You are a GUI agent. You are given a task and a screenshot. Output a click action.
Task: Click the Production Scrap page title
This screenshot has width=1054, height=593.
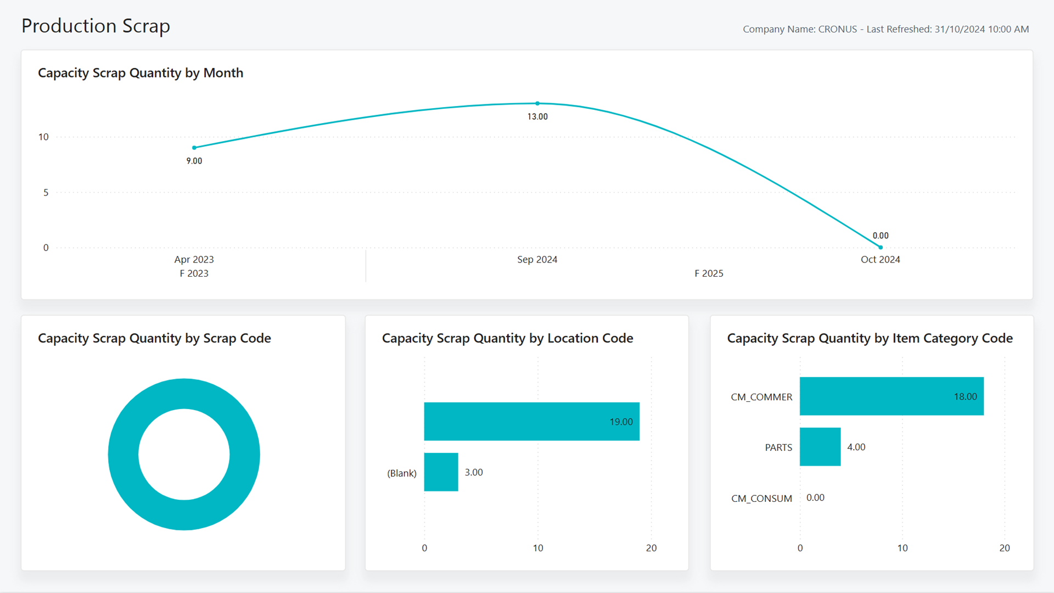96,26
